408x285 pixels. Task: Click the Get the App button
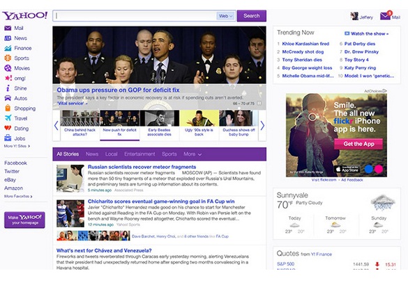(x=358, y=144)
